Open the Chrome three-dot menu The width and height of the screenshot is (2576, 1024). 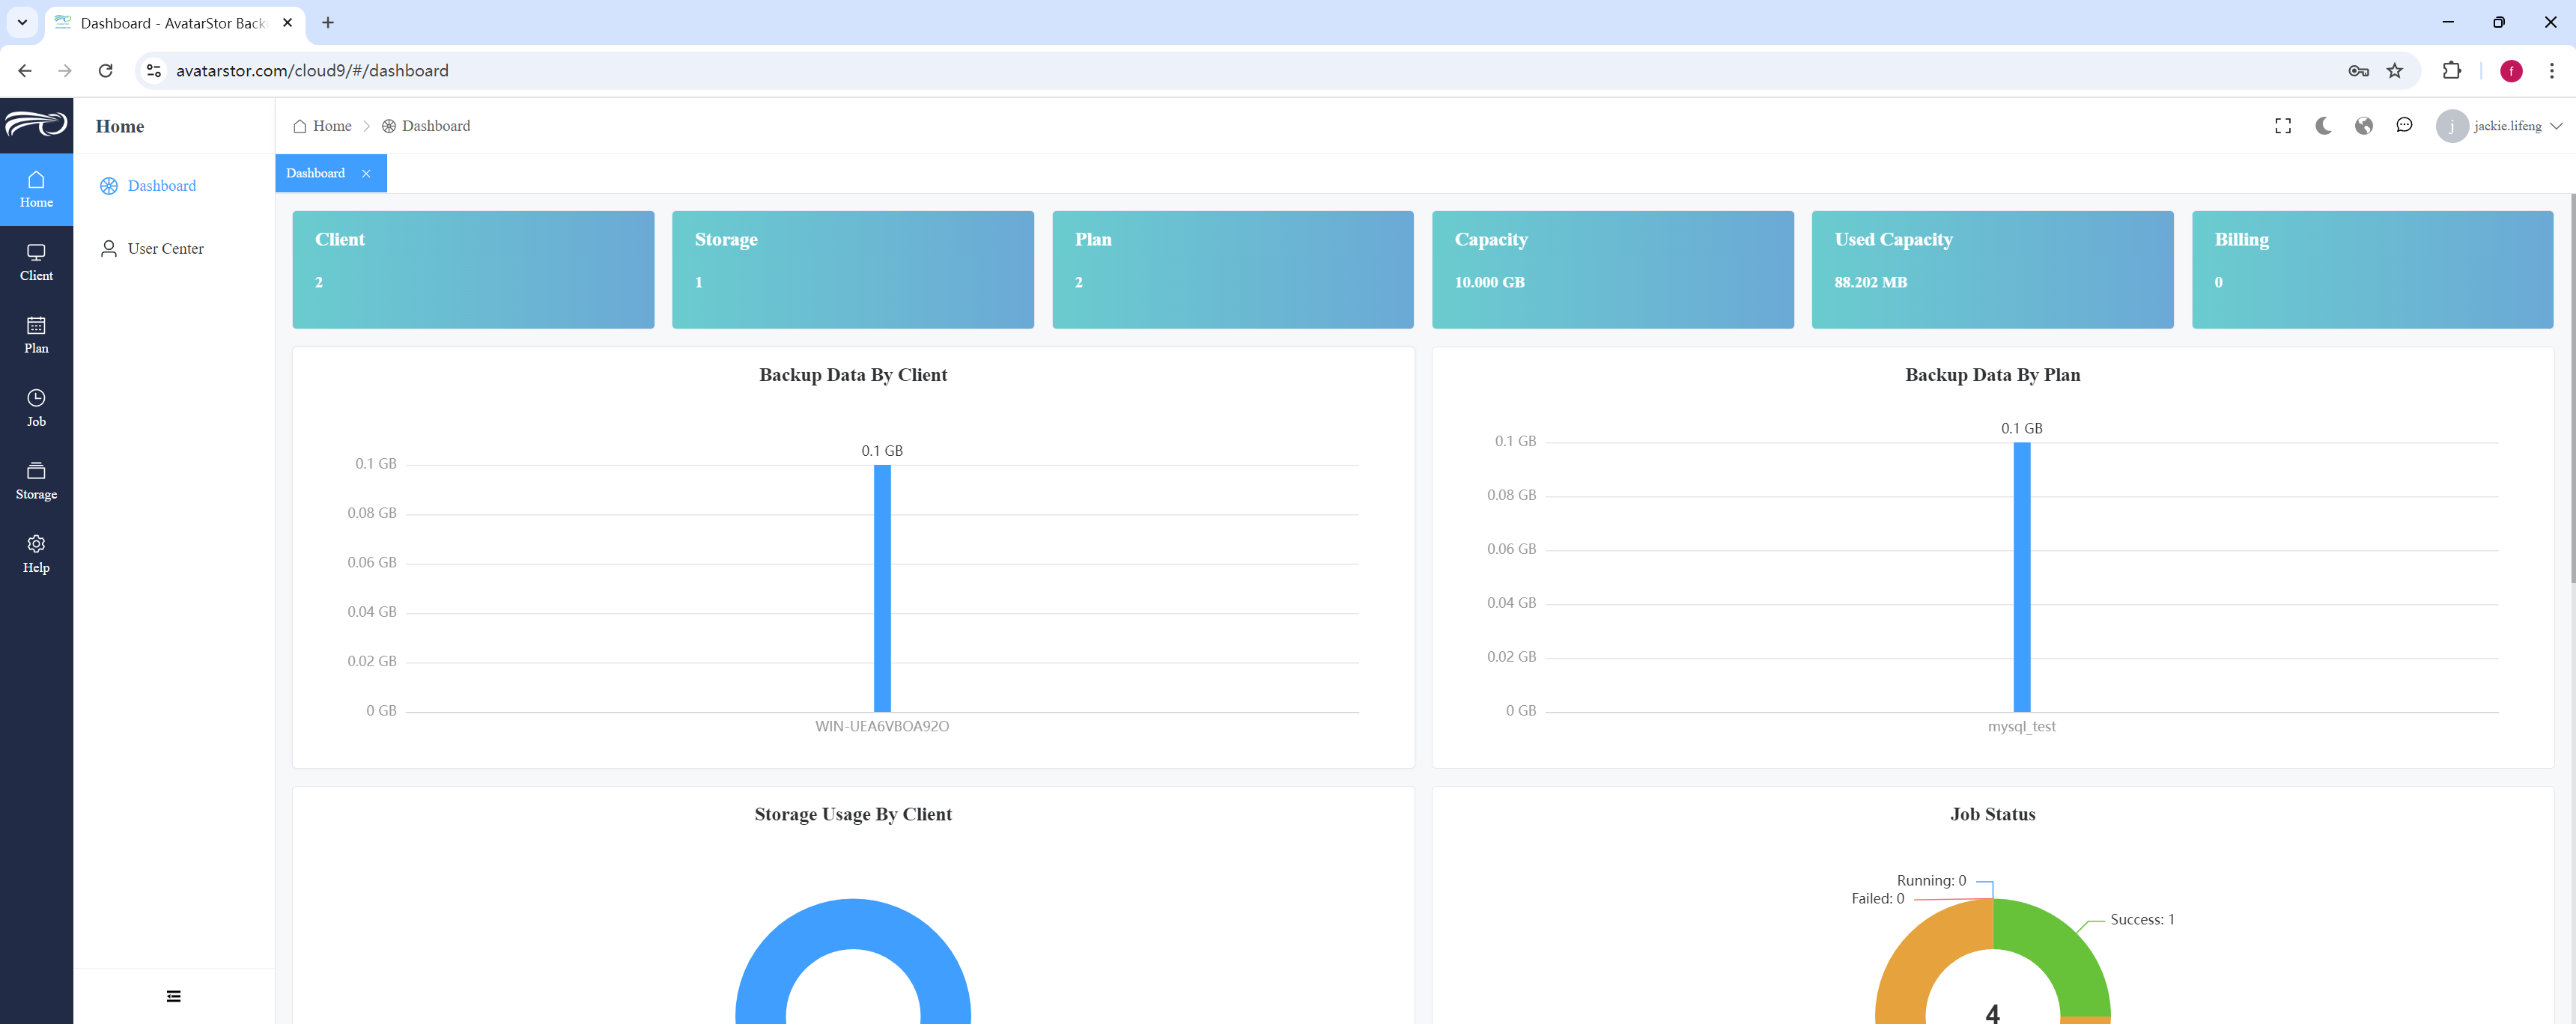point(2551,71)
